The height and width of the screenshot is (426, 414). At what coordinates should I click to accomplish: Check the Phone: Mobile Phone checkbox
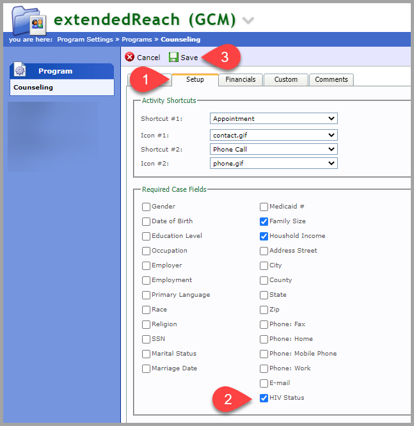(x=264, y=354)
